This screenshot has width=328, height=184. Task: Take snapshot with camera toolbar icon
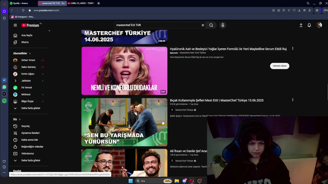pyautogui.click(x=279, y=10)
